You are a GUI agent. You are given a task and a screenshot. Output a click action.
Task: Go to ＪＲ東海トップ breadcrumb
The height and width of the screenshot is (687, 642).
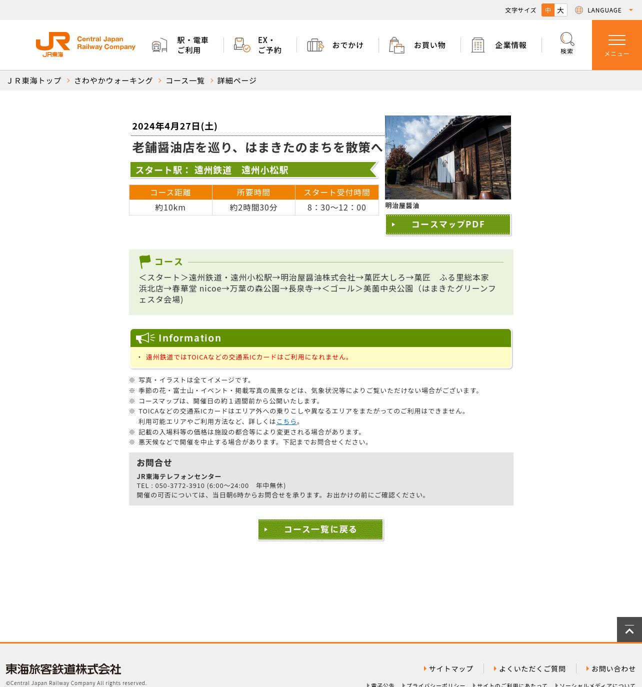point(33,80)
